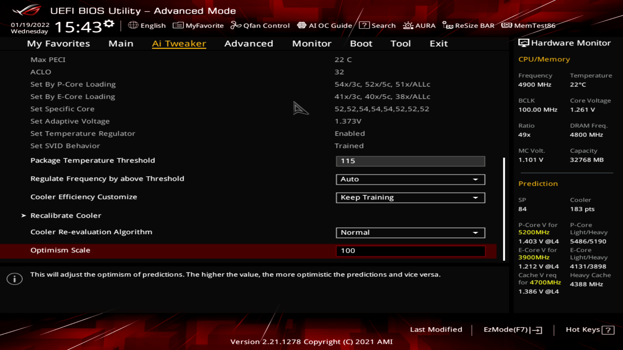The image size is (623, 350).
Task: Open Qfan Control
Action: click(260, 25)
